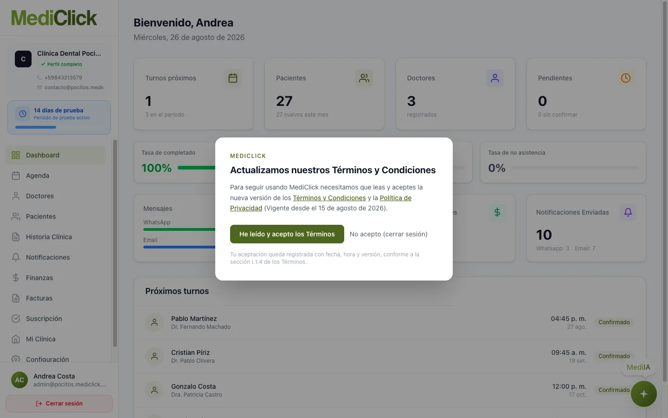Click the MediClick logo
This screenshot has height=418, width=668.
(x=54, y=18)
